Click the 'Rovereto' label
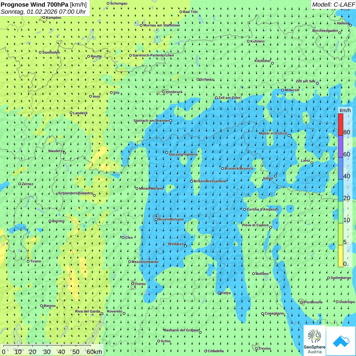The height and width of the screenshot is (356, 356). (x=114, y=311)
